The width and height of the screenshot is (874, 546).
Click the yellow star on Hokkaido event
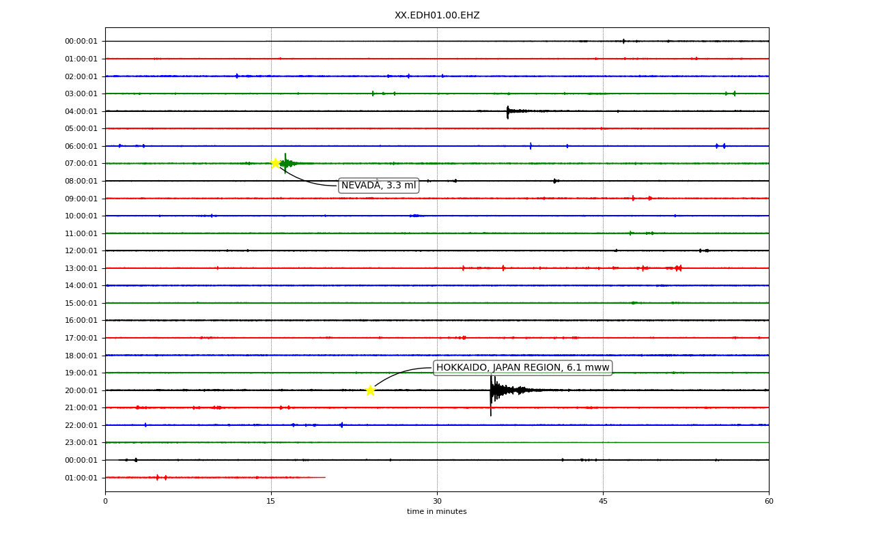point(370,390)
